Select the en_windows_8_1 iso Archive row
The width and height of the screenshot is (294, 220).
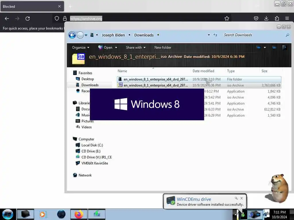pos(199,85)
